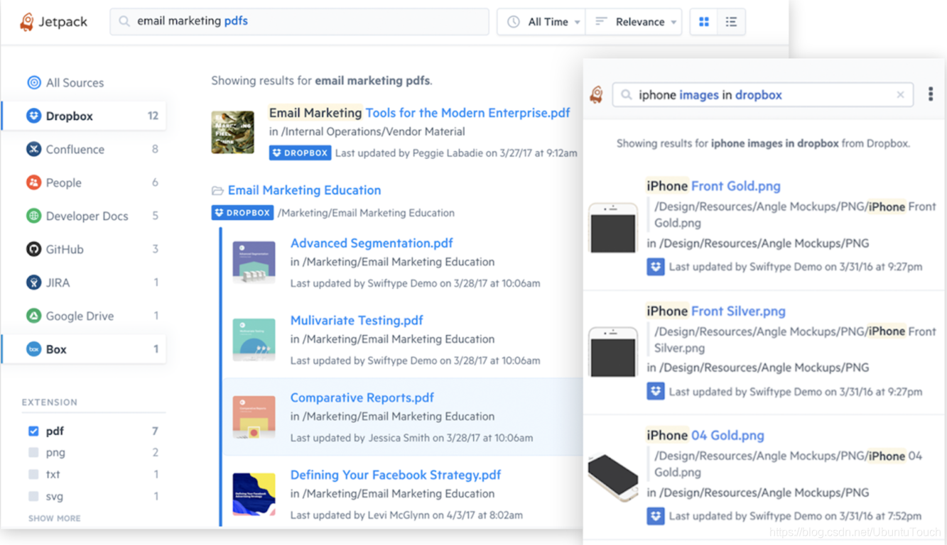Click the Jetpack rocket logo in main window
947x545 pixels.
[x=27, y=22]
